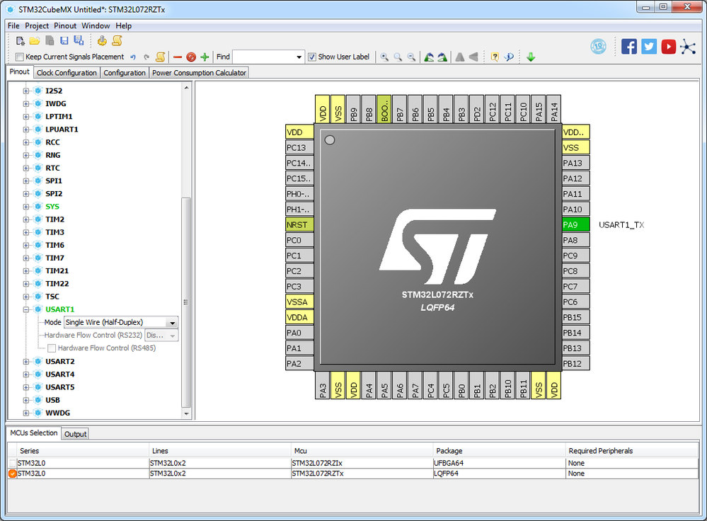707x521 pixels.
Task: Open the File menu
Action: point(13,25)
